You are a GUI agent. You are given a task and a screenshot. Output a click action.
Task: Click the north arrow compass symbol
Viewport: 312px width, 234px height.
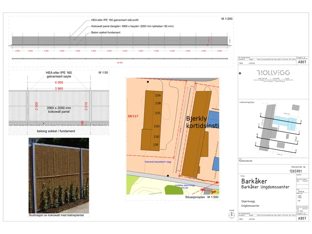[232, 215]
